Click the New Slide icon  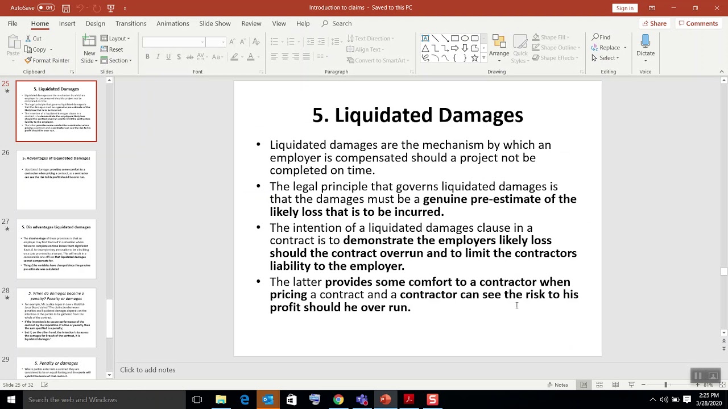89,41
